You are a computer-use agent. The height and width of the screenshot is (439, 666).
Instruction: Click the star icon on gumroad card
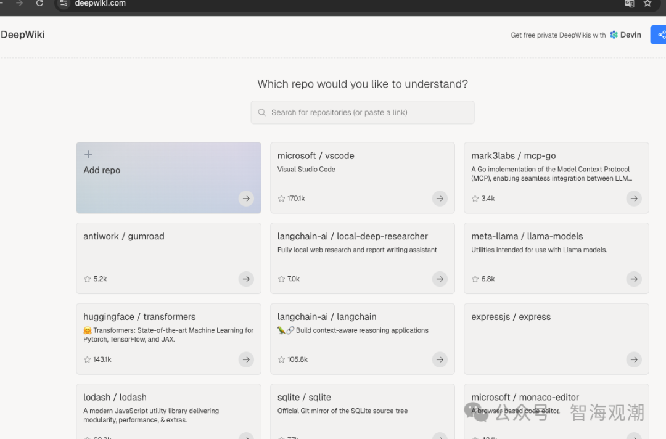87,279
